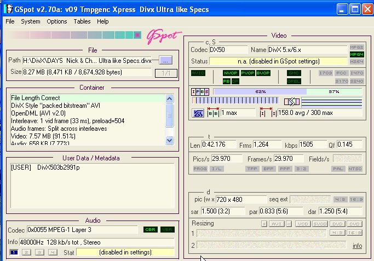
Task: Click the NTSC standard indicator
Action: click(x=355, y=169)
